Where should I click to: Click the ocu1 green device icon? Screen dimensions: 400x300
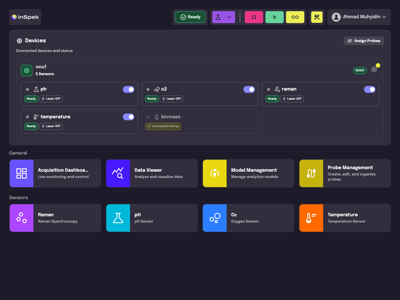pos(27,71)
